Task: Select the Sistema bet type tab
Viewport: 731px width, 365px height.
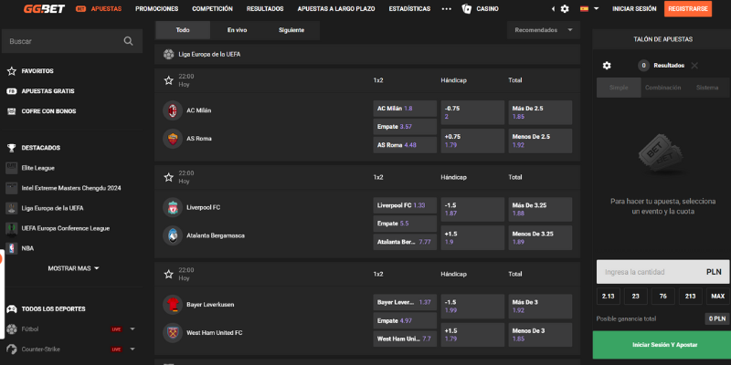Action: pos(707,88)
